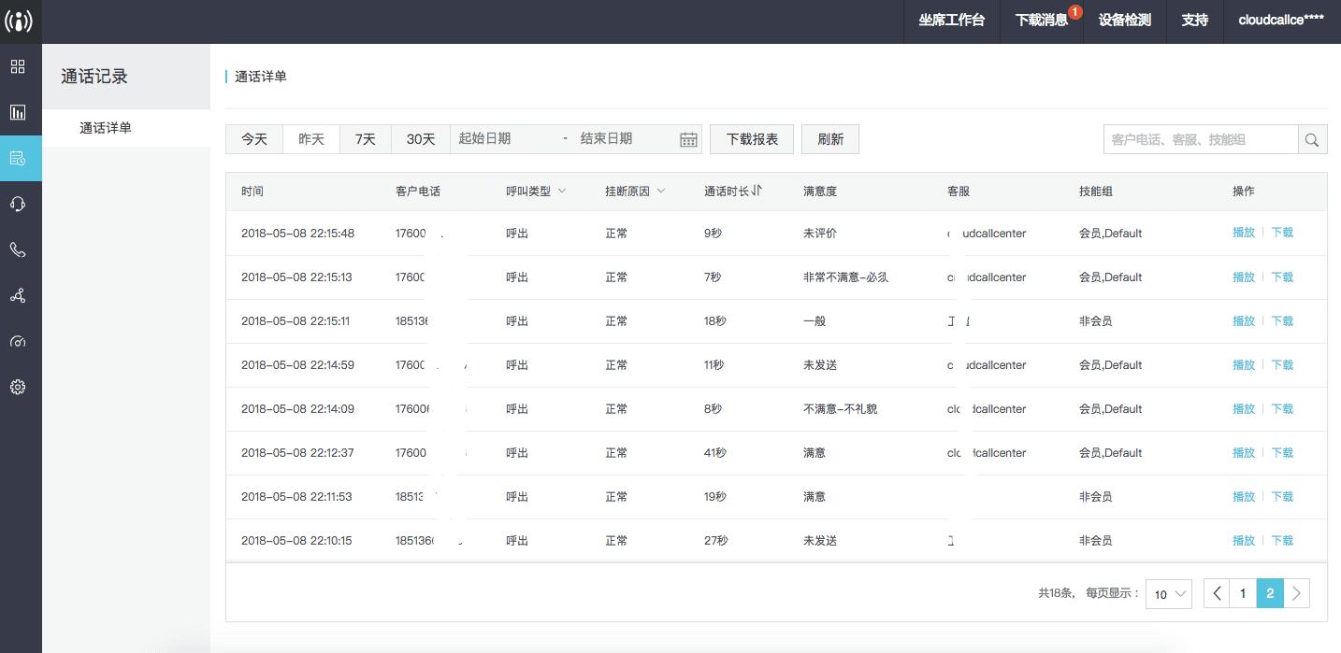The height and width of the screenshot is (653, 1341).
Task: Expand the 呼叫类型 filter dropdown
Action: [x=561, y=191]
